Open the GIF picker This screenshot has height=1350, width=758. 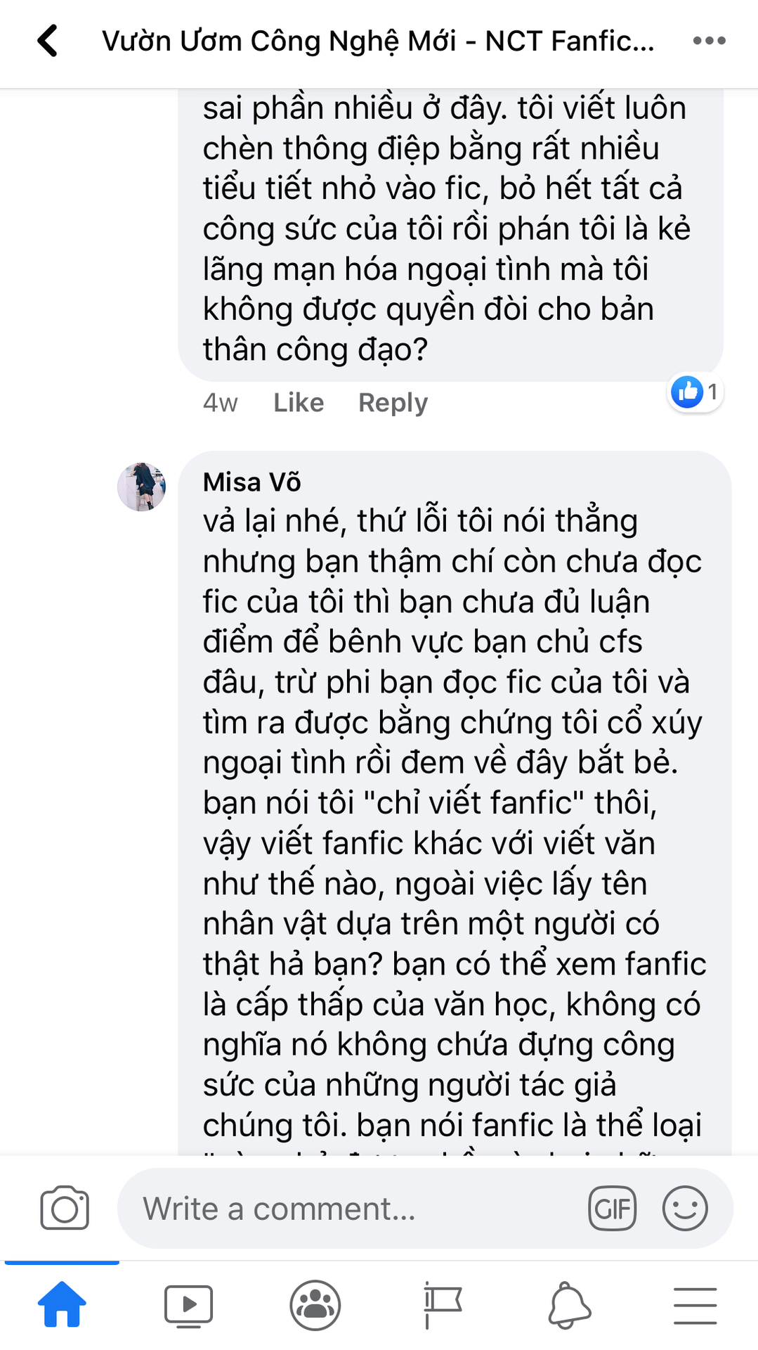click(612, 1209)
